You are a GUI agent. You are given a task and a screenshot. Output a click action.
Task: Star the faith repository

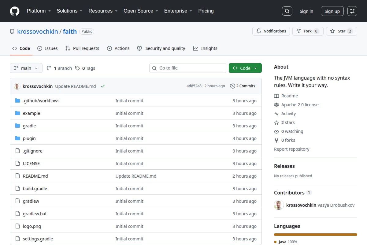click(342, 31)
